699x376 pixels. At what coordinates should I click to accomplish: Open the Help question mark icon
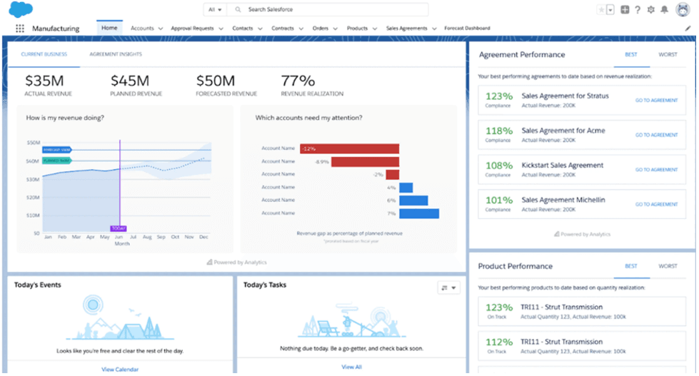click(x=637, y=10)
